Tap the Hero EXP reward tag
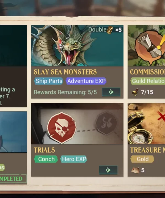Viewport: 165px width, 198px height. (74, 159)
